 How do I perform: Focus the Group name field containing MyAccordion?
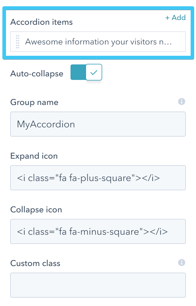pyautogui.click(x=98, y=124)
